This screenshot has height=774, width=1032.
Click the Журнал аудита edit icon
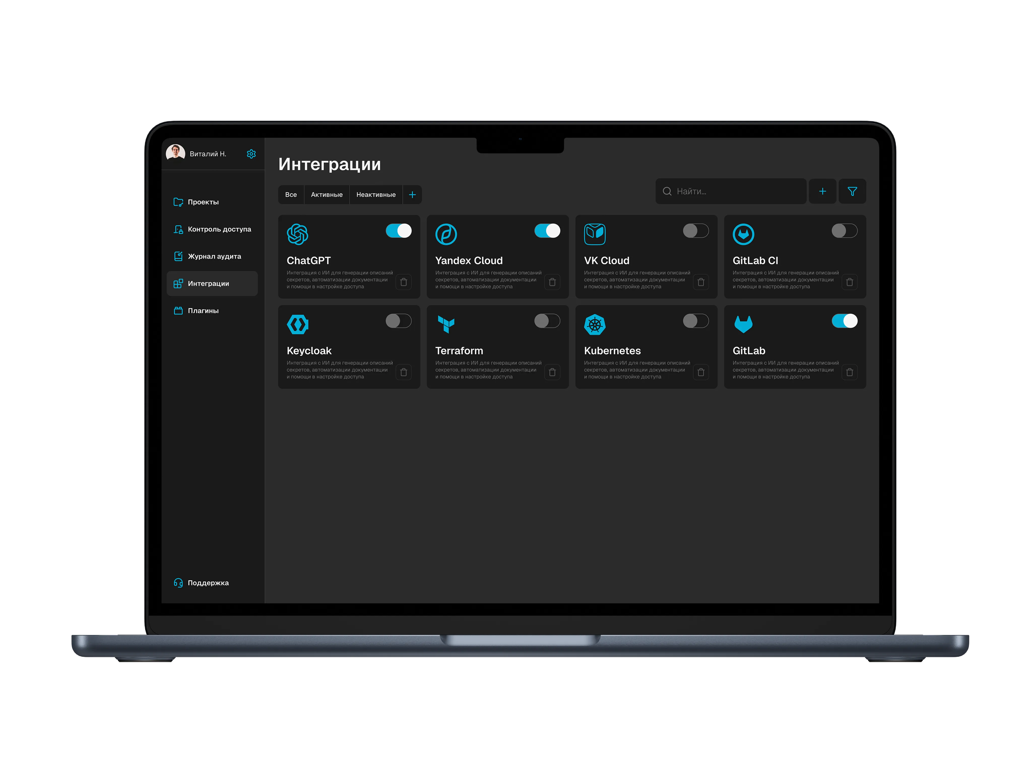178,256
